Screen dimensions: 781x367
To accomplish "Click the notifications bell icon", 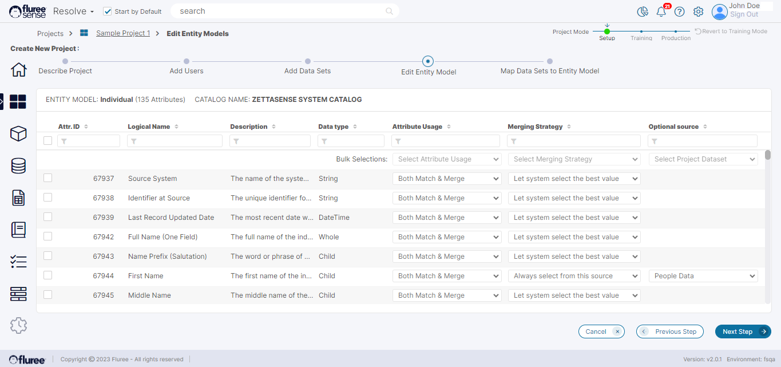I will [661, 11].
